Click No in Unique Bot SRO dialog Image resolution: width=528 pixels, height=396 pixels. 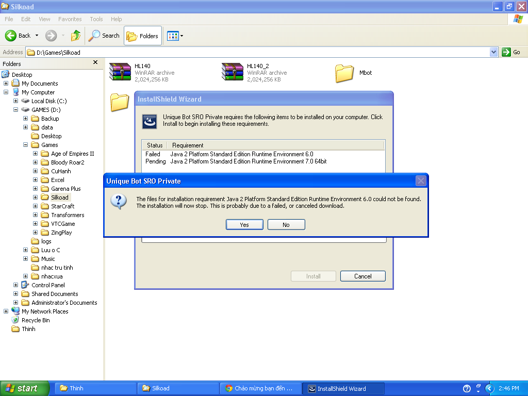[286, 225]
